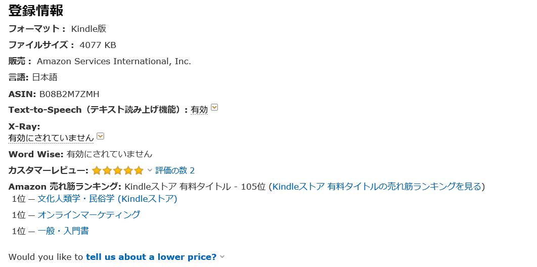Open the 評価の数 2 reviews link
Screen dimensions: 537x267
175,170
